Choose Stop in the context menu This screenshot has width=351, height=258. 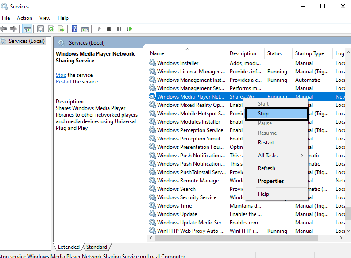[x=277, y=114]
